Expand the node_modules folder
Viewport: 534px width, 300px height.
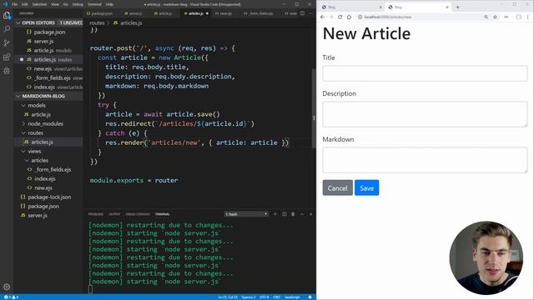pos(45,123)
